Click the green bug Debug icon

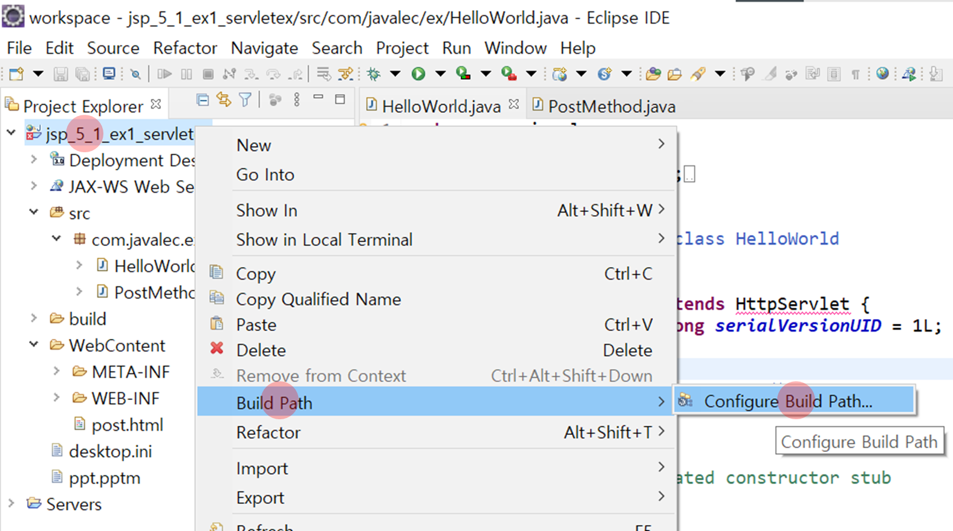[x=374, y=74]
